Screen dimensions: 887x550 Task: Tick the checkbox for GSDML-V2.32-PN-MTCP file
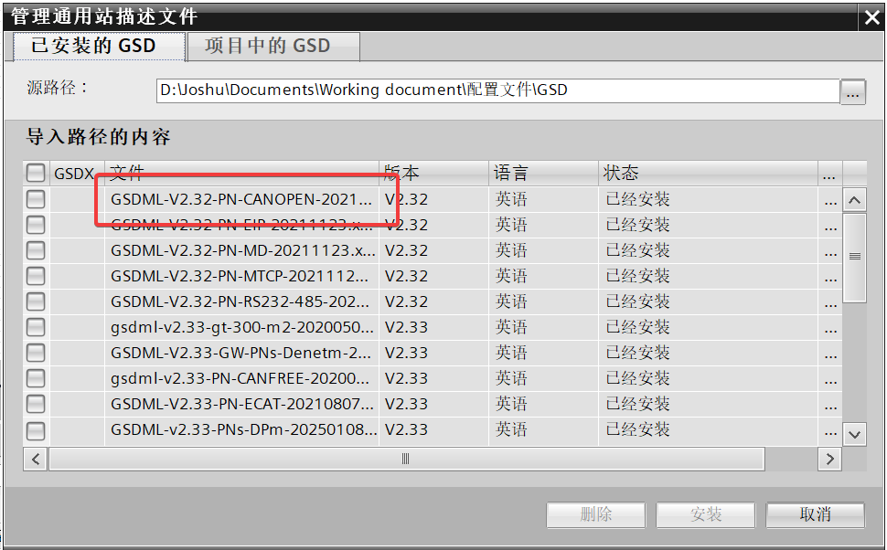coord(36,277)
